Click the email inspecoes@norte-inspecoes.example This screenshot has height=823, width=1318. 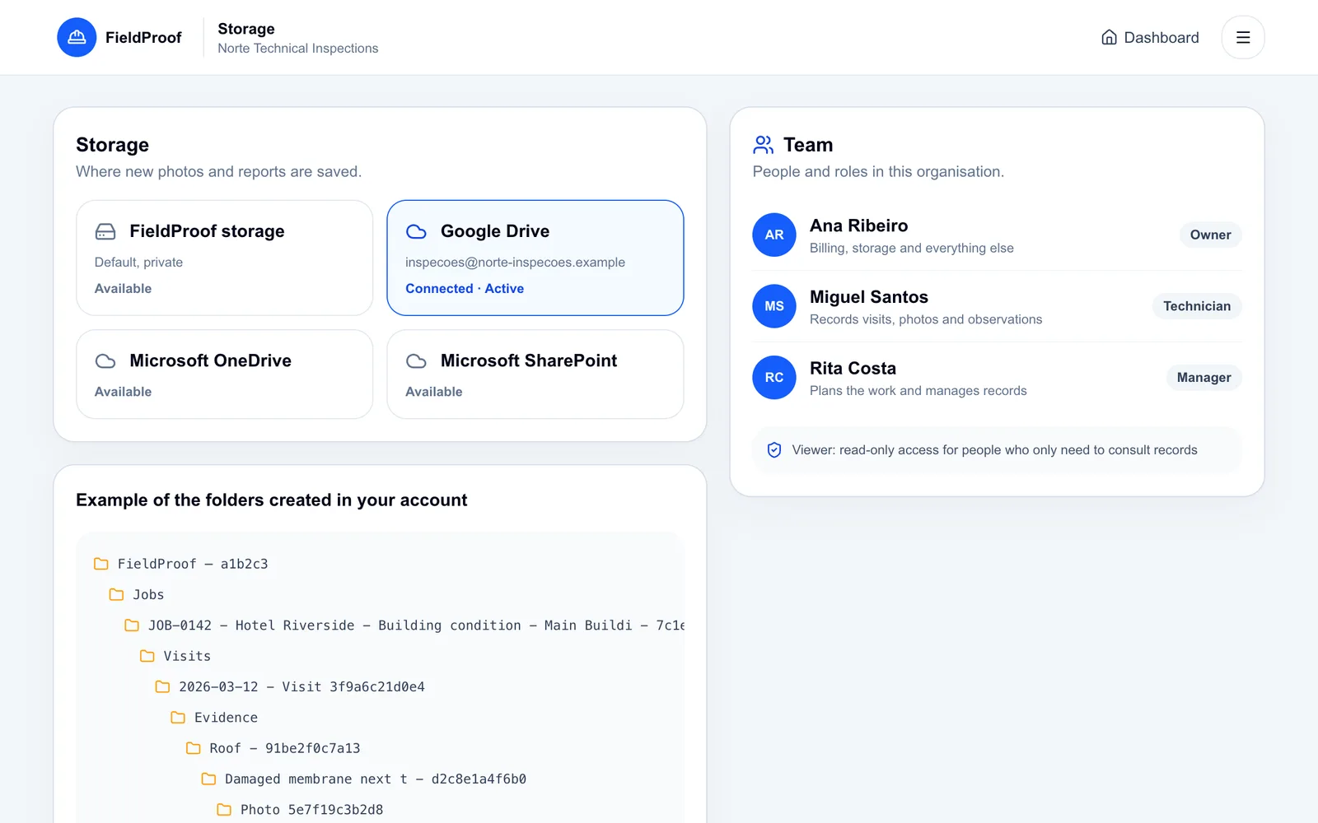[515, 263]
